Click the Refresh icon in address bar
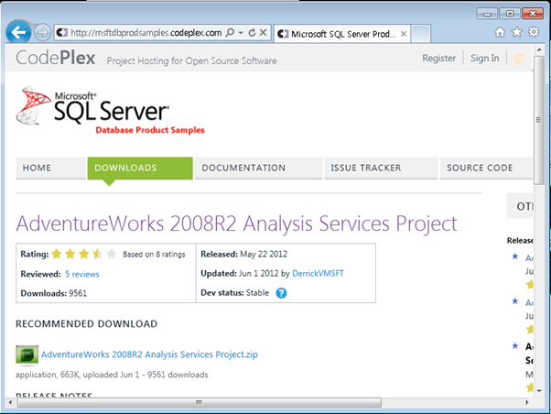The height and width of the screenshot is (414, 551). coord(252,33)
